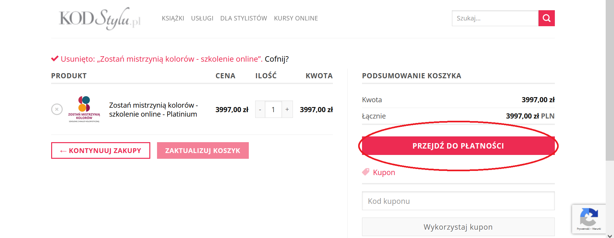Decrease quantity with the minus button

(260, 110)
